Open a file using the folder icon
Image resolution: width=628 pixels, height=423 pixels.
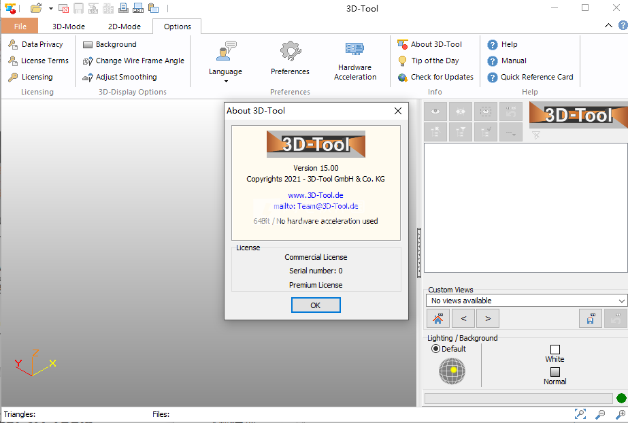[35, 8]
